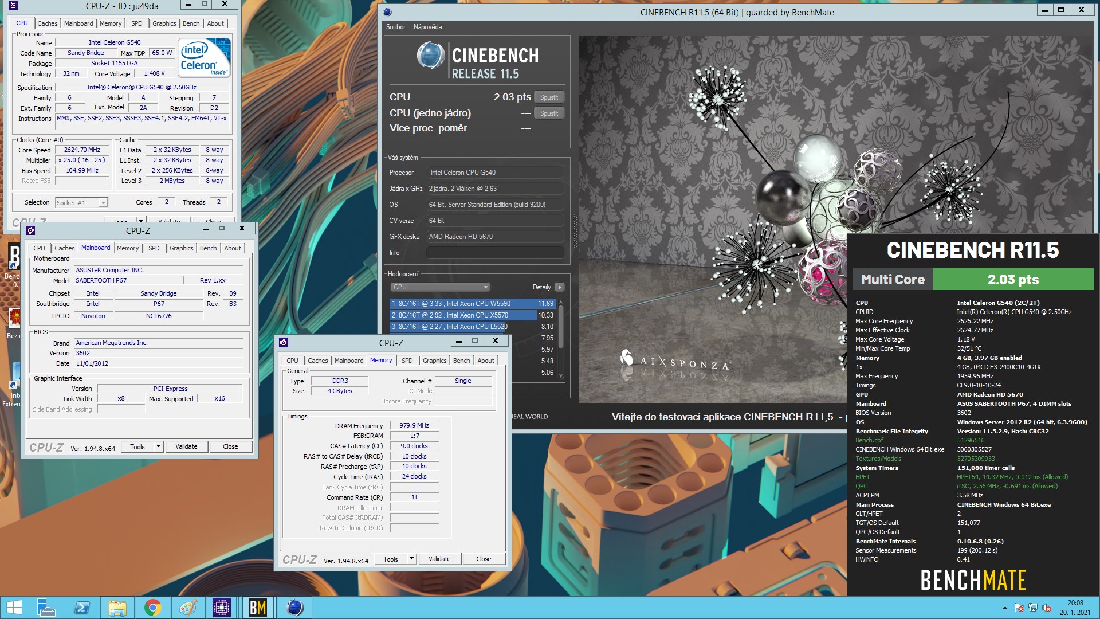The height and width of the screenshot is (619, 1100).
Task: Select Xeon W5590 ranking row
Action: (x=473, y=304)
